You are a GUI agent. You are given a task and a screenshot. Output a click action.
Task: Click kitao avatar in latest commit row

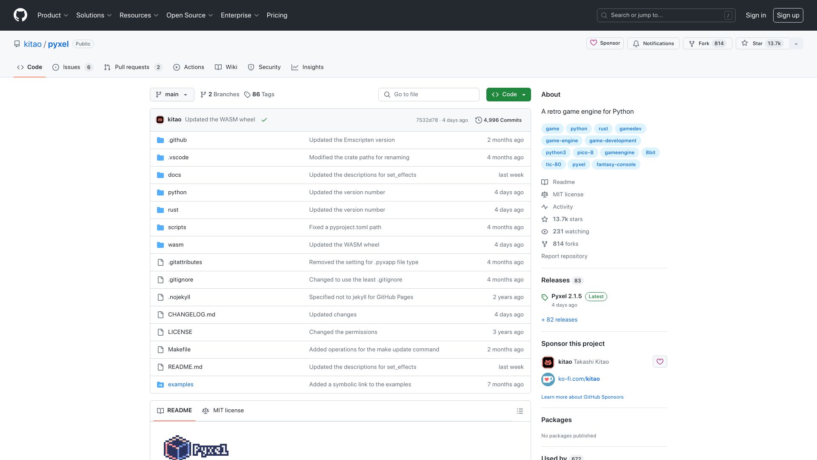(160, 120)
